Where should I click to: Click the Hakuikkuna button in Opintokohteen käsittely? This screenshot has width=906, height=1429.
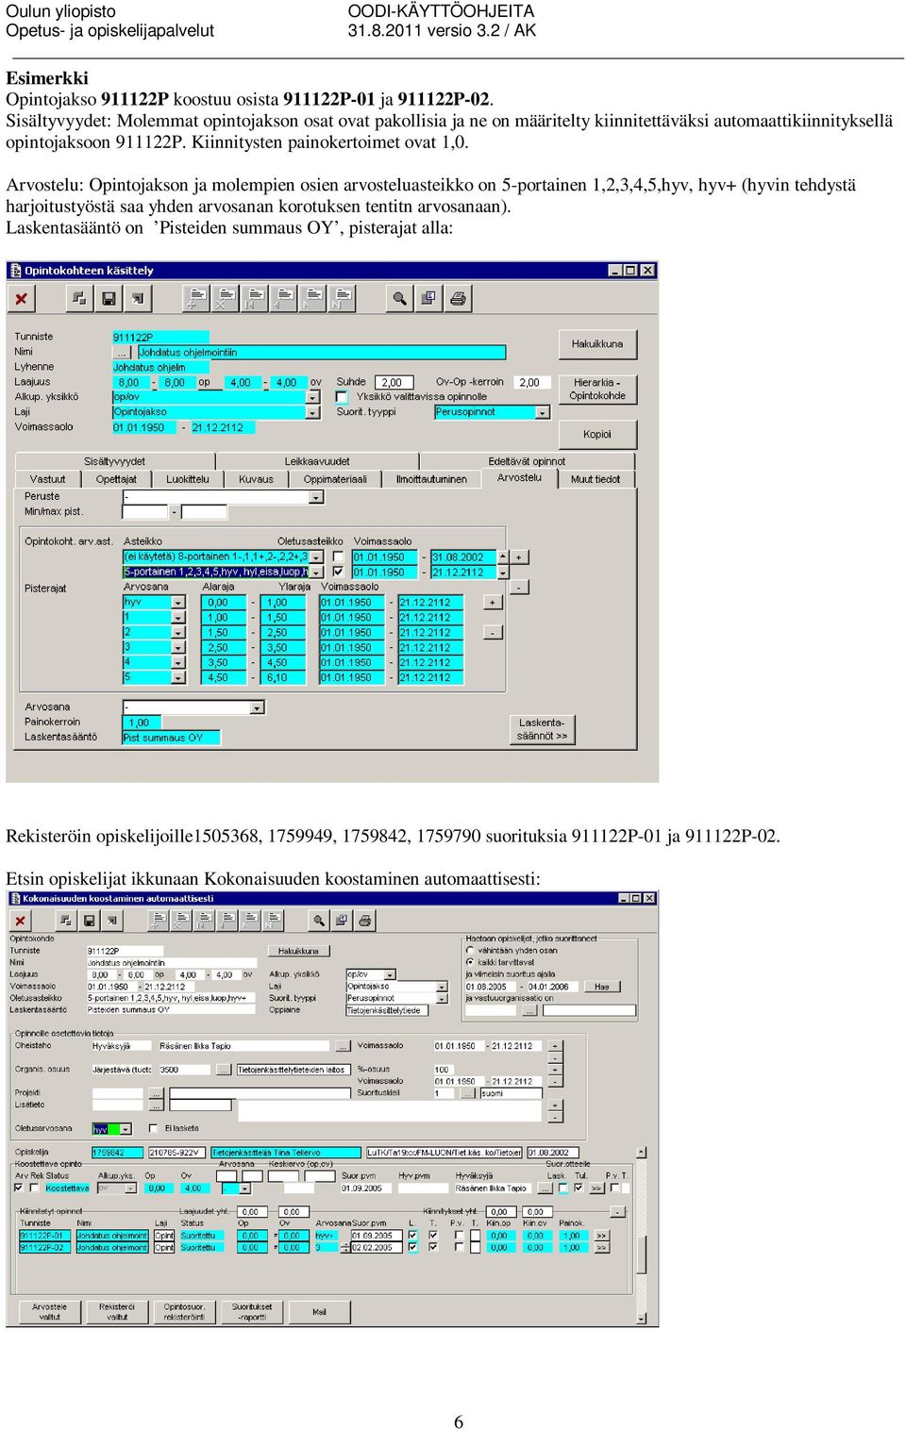(597, 344)
